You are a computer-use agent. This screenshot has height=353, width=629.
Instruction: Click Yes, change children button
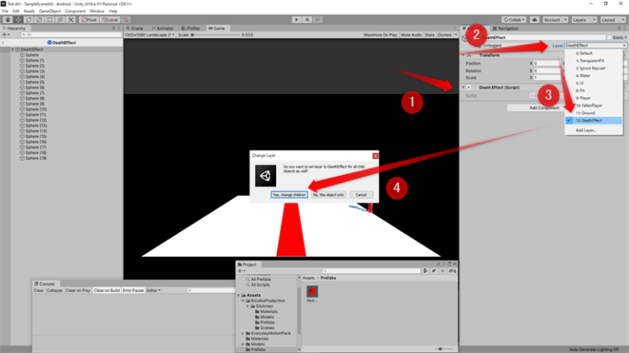click(289, 194)
